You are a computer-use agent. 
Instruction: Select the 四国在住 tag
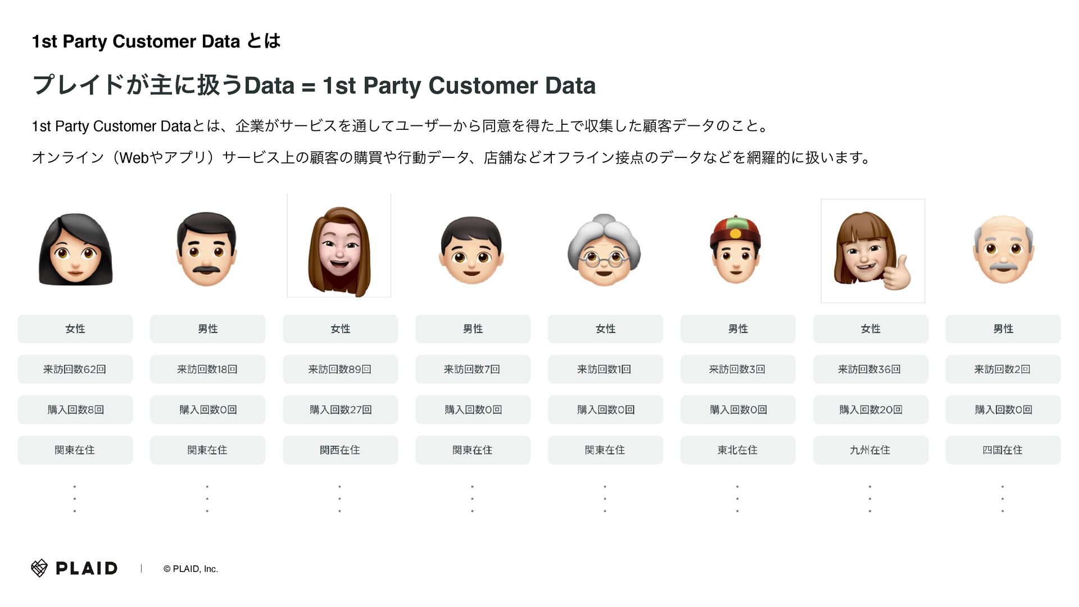tap(1003, 450)
